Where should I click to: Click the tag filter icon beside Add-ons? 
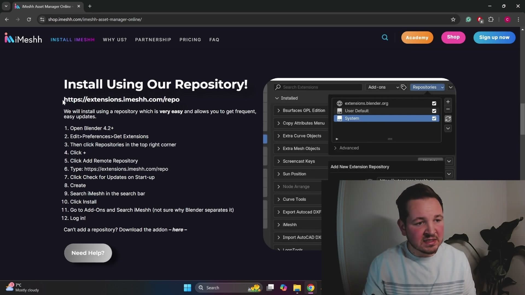(x=404, y=87)
